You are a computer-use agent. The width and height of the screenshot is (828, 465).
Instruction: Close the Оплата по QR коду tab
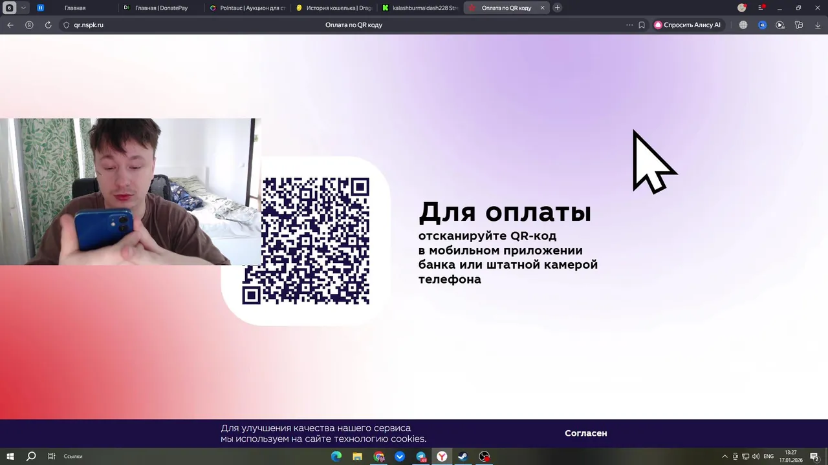542,8
